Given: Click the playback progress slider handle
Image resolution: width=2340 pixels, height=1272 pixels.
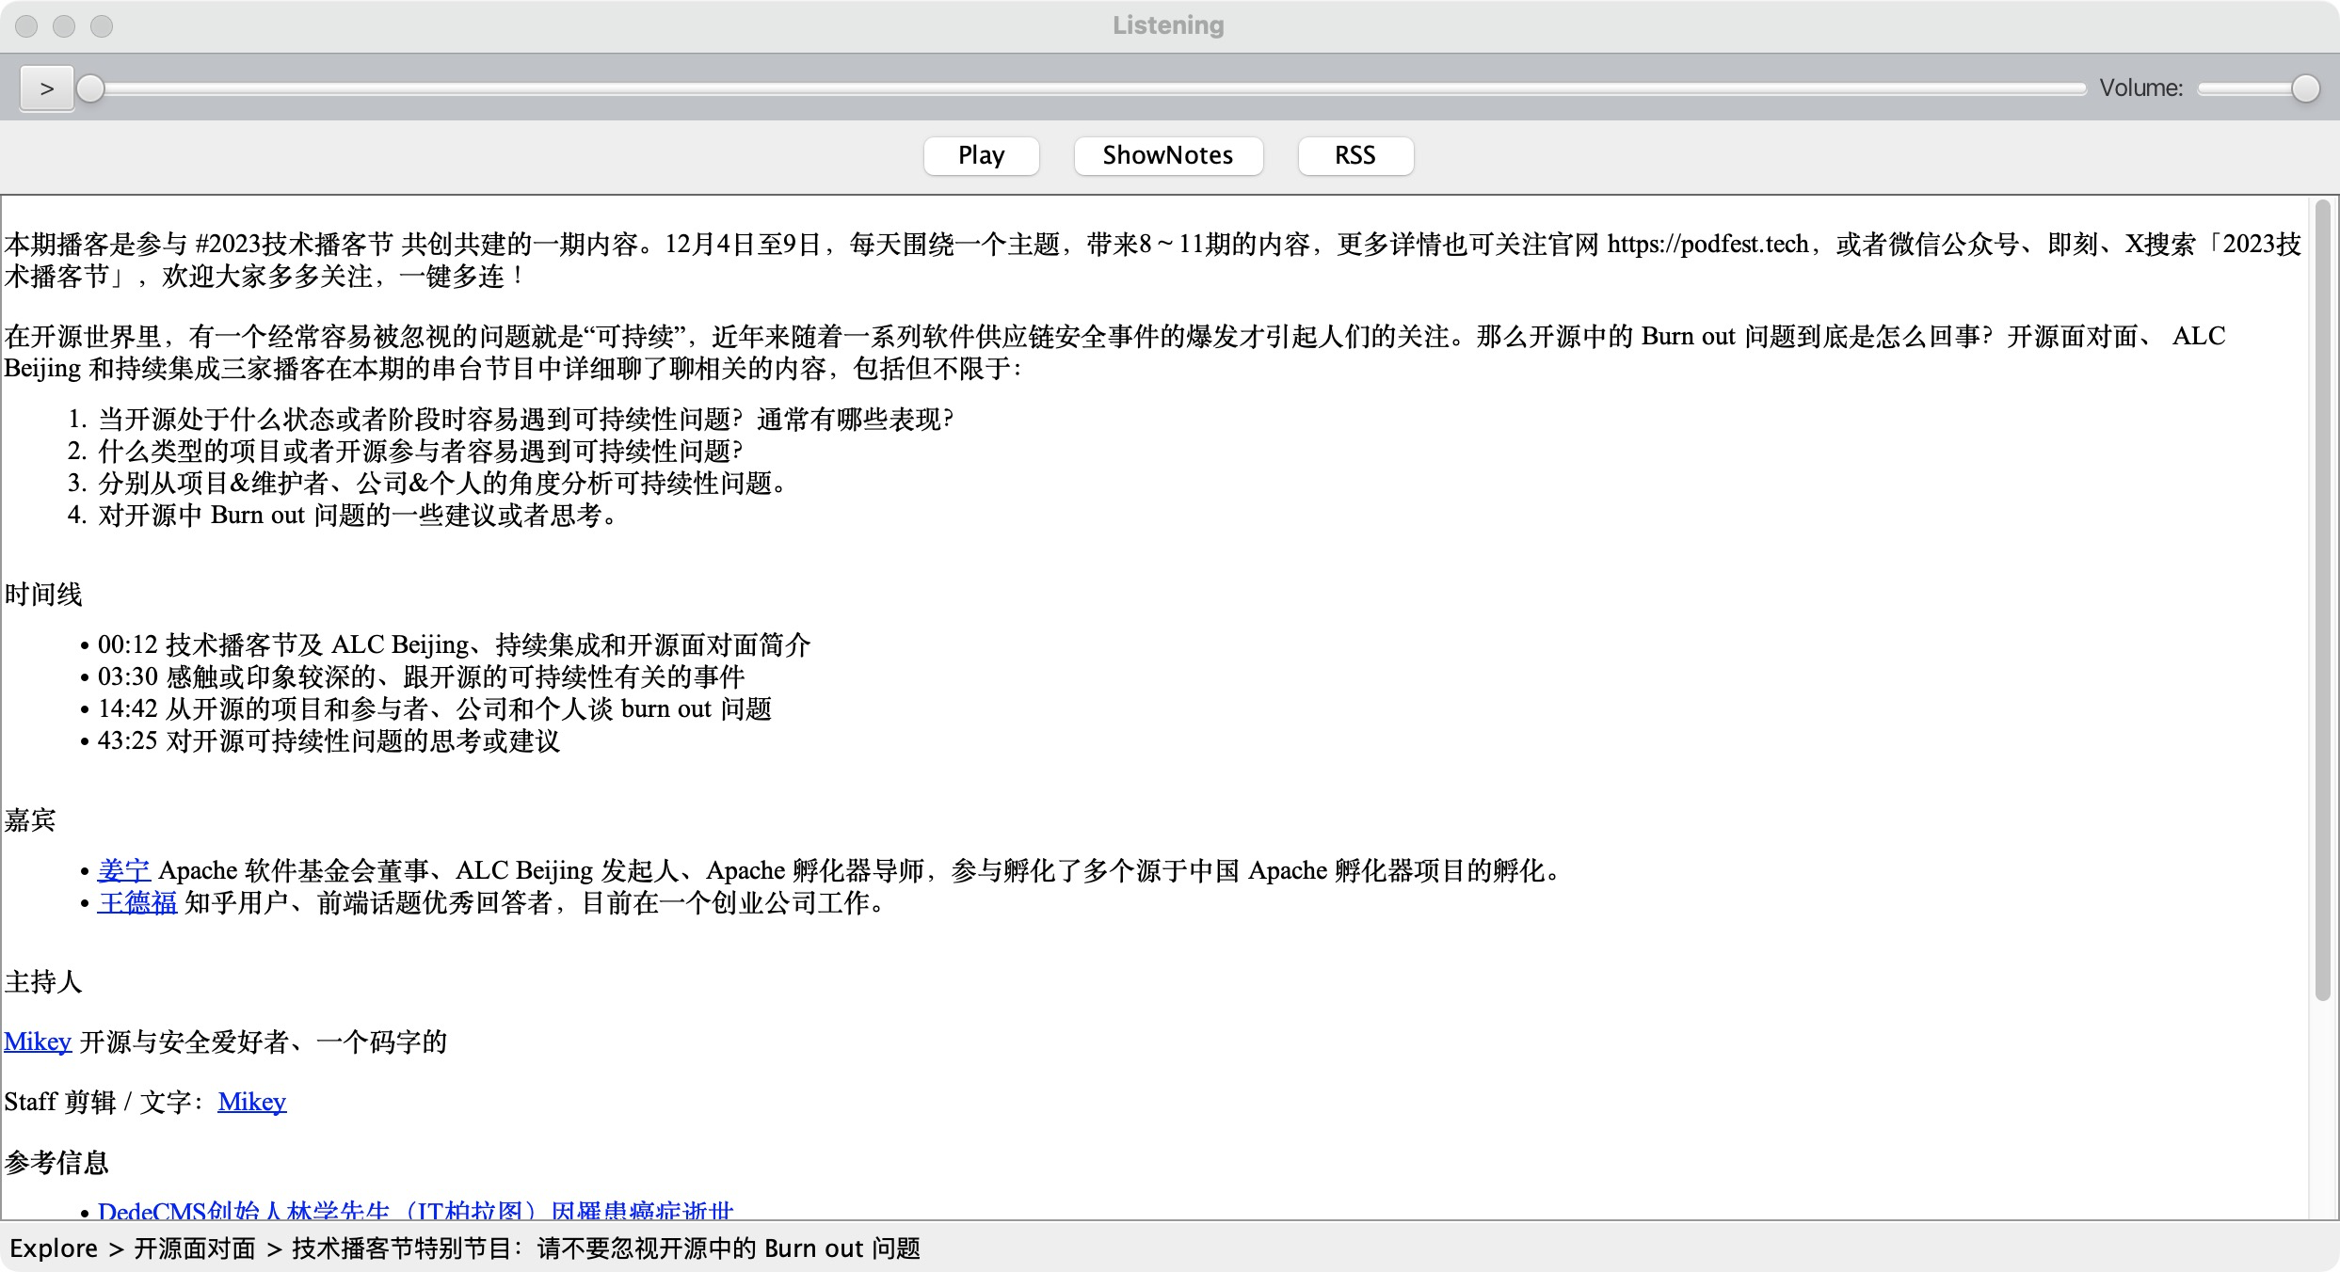Looking at the screenshot, I should pyautogui.click(x=90, y=88).
